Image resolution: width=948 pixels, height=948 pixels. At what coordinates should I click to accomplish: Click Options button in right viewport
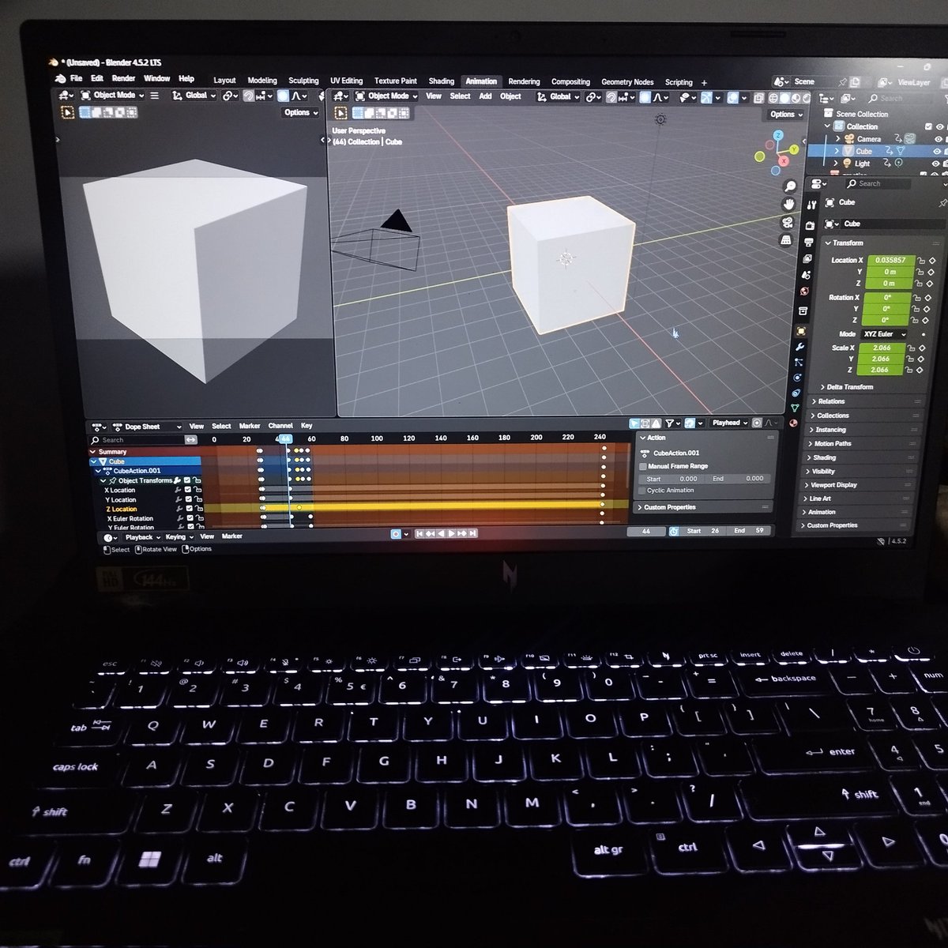786,115
